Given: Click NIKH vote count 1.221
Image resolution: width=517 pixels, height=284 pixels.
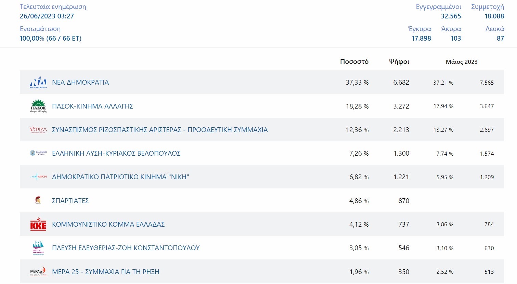Looking at the screenshot, I should [x=401, y=177].
